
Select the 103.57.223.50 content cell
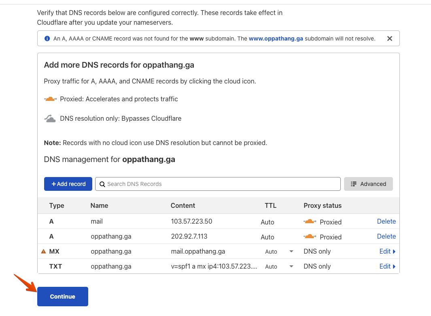191,221
